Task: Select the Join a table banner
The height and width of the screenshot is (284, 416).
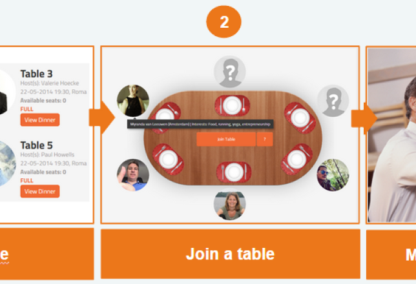Action: click(x=230, y=254)
